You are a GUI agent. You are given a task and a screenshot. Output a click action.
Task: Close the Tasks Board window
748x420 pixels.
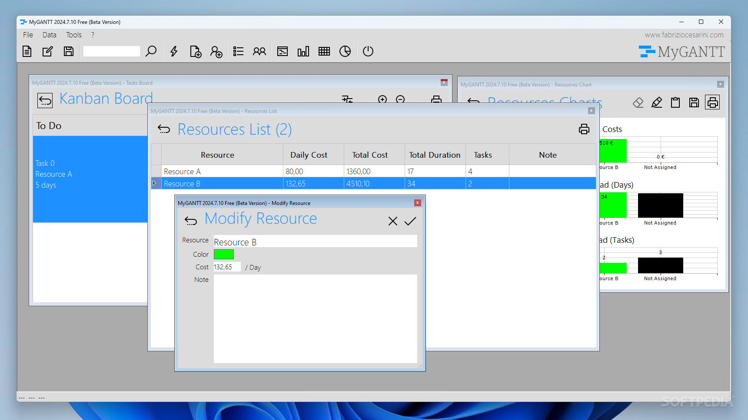444,83
